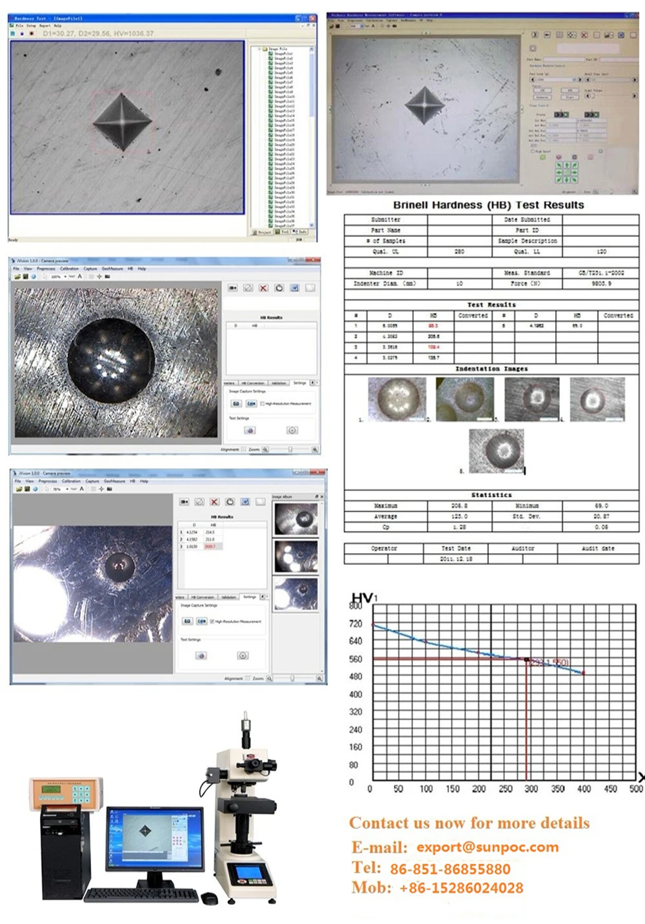Uncheck High-Resolution Measurement in iVision window showing Image Album
Viewport: 645px width, 924px height.
pyautogui.click(x=212, y=621)
